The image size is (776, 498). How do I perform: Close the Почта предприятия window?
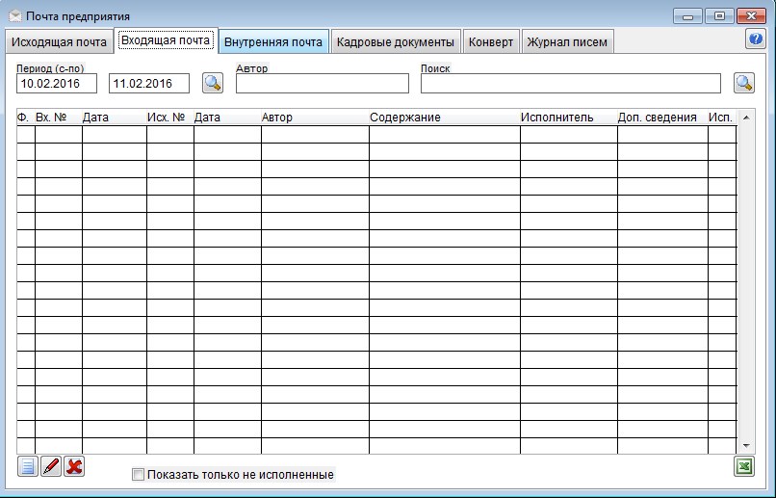click(x=751, y=15)
